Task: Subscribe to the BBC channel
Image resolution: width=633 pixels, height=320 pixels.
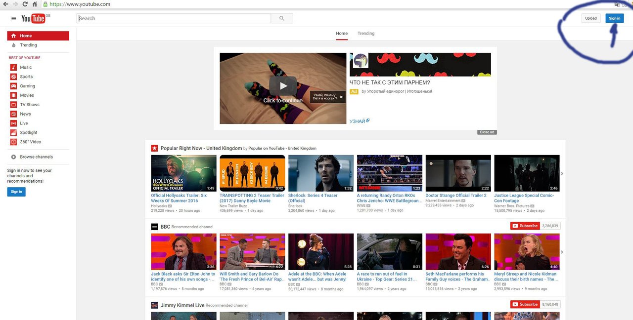Action: pos(525,226)
